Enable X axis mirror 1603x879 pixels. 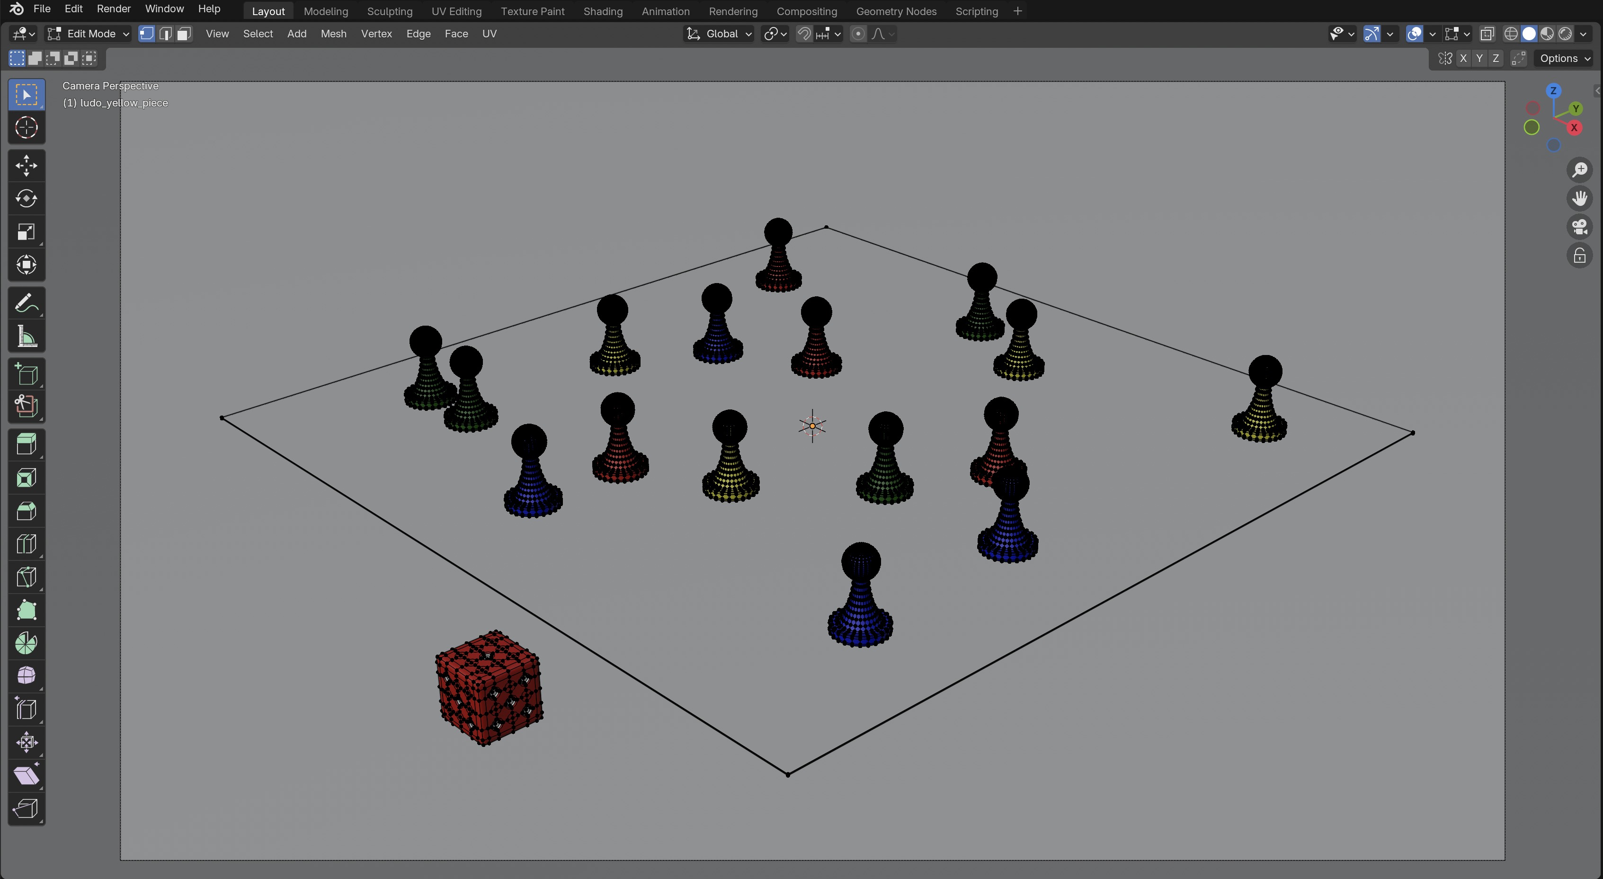pyautogui.click(x=1463, y=59)
